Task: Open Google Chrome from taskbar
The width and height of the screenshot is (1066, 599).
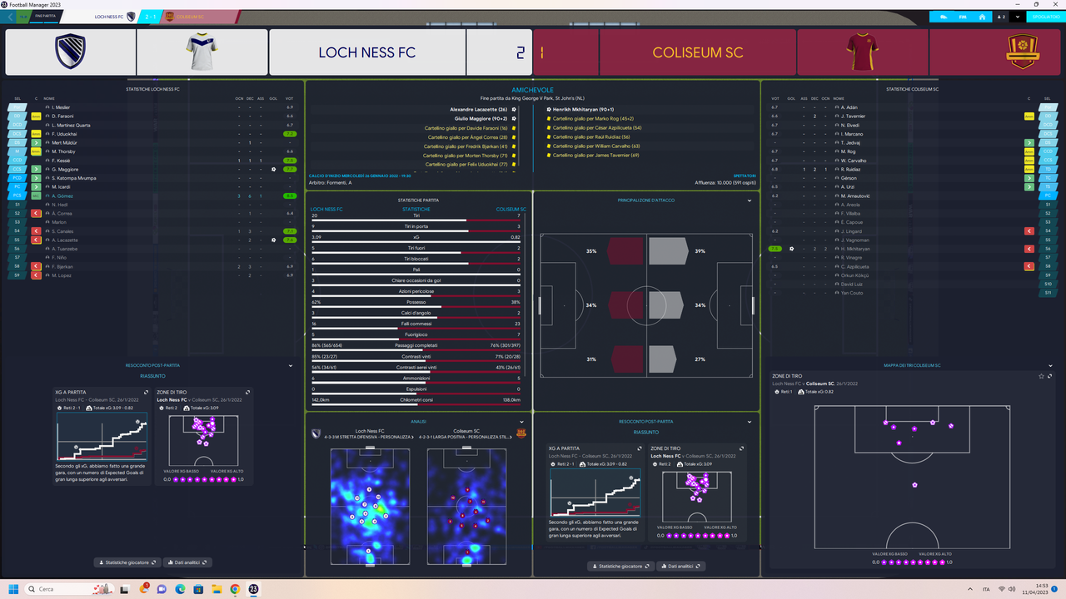Action: pyautogui.click(x=235, y=589)
